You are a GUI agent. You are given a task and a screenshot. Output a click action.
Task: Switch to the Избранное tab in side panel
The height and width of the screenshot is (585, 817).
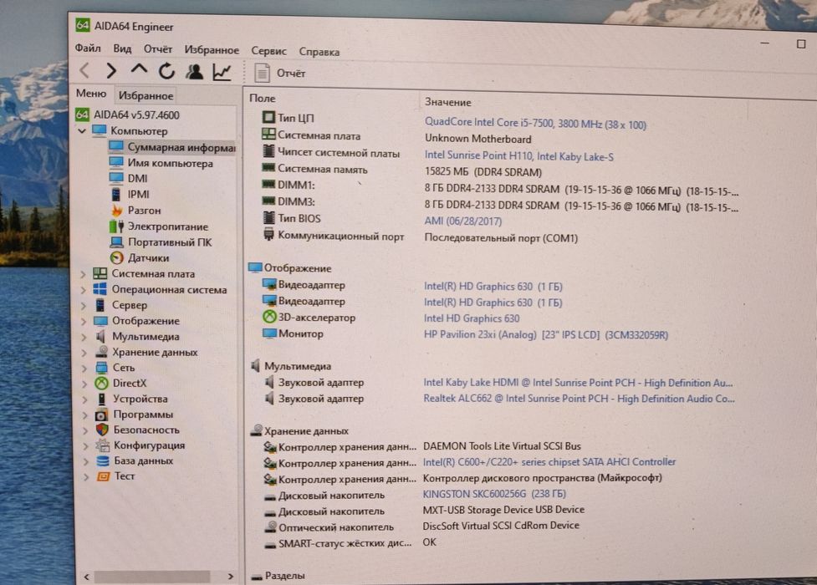coord(146,95)
